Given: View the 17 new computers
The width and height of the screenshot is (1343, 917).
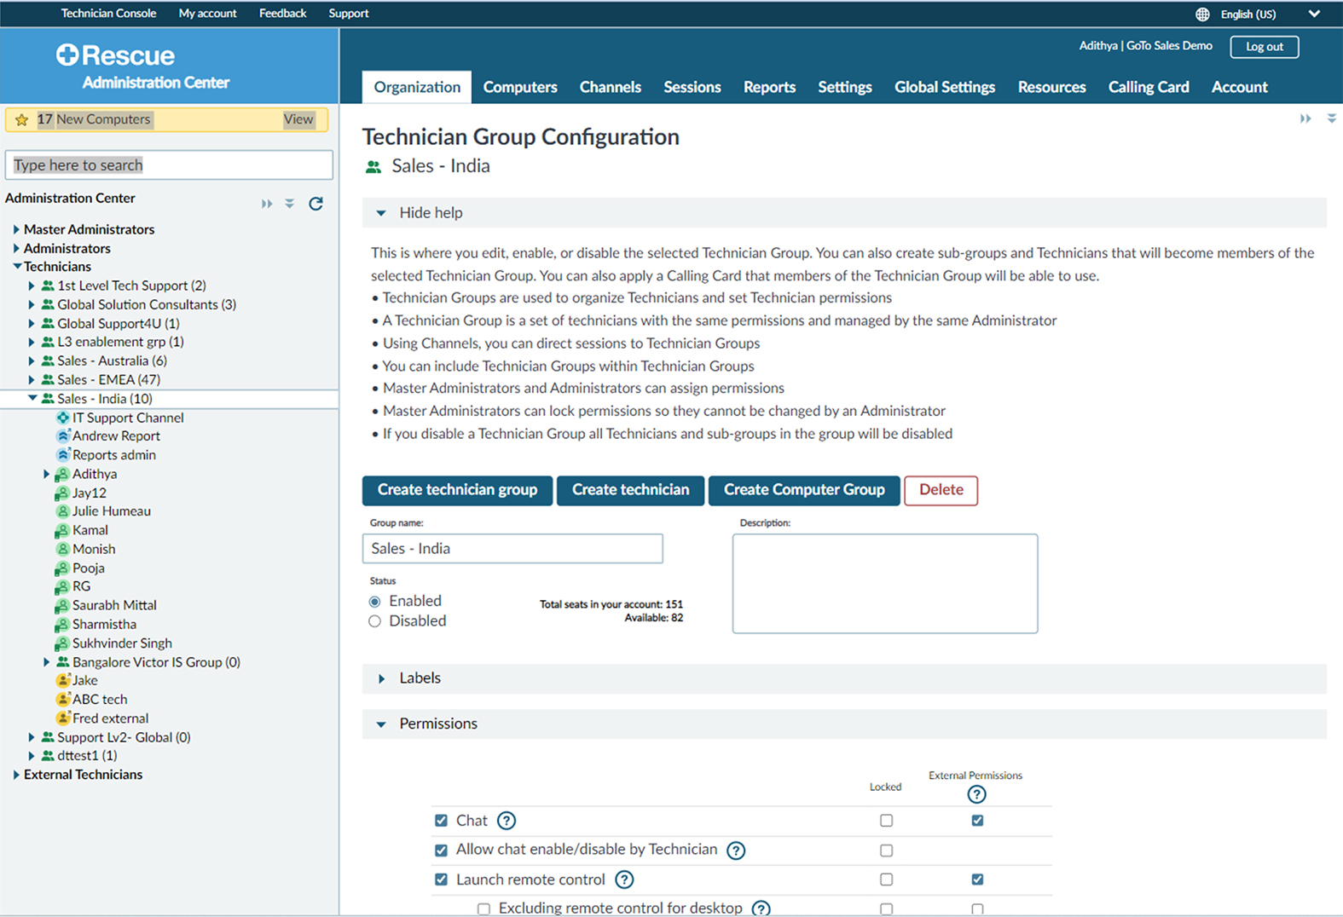Looking at the screenshot, I should [298, 119].
